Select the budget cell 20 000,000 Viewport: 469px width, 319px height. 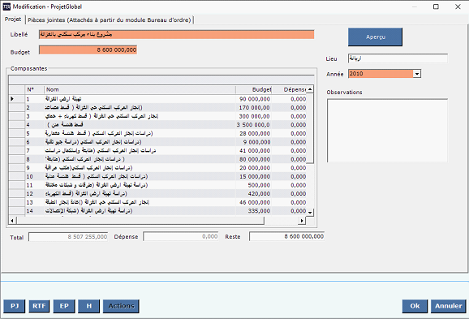click(254, 168)
